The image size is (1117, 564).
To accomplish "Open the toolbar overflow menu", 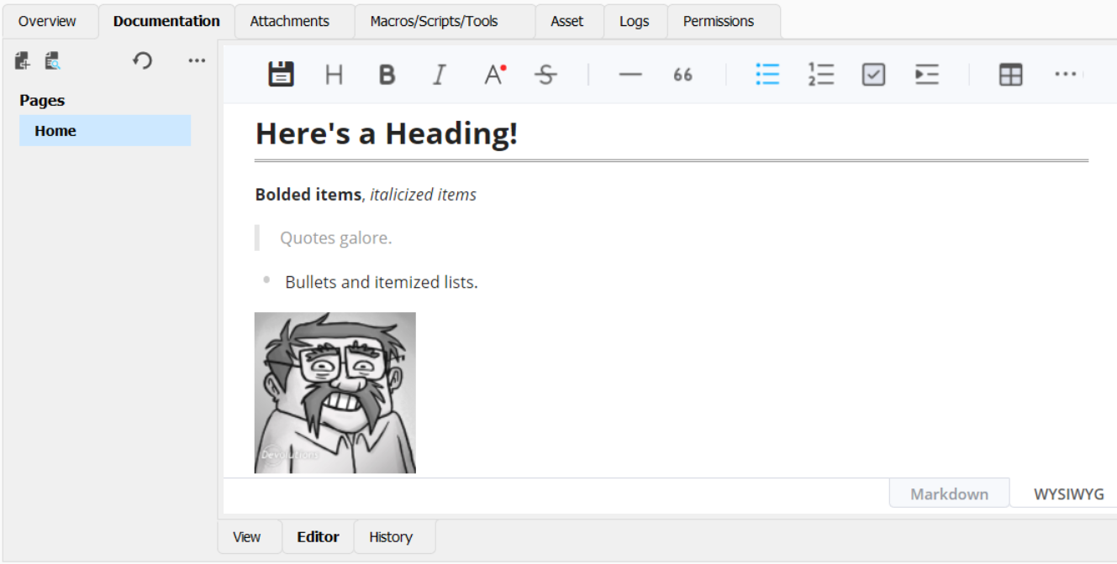I will 1065,74.
